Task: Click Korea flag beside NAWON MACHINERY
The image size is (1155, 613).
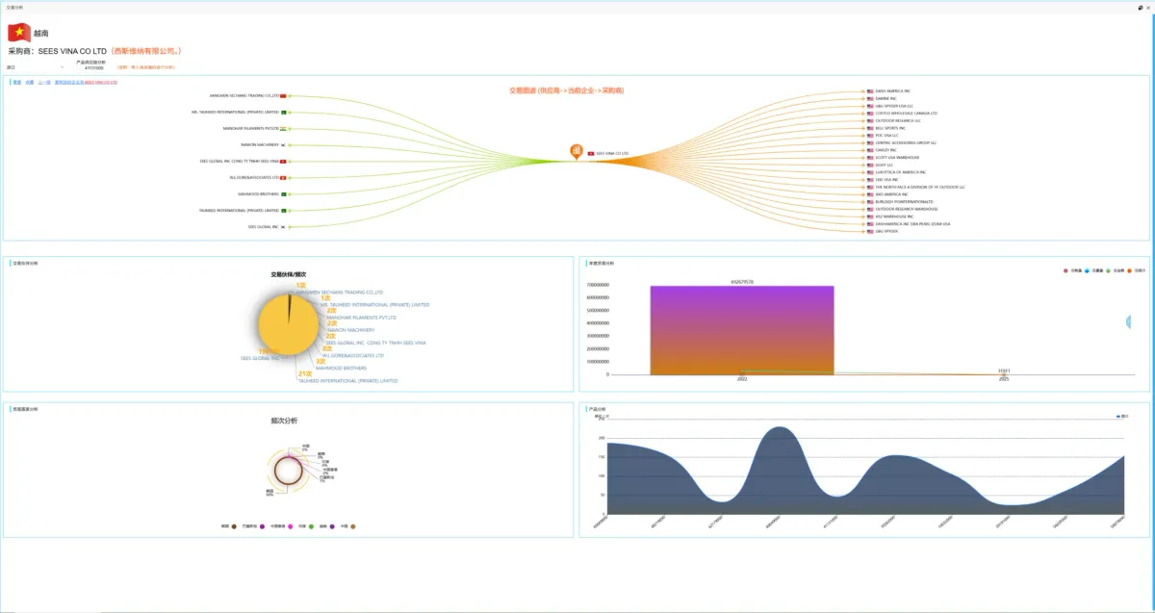Action: [284, 144]
